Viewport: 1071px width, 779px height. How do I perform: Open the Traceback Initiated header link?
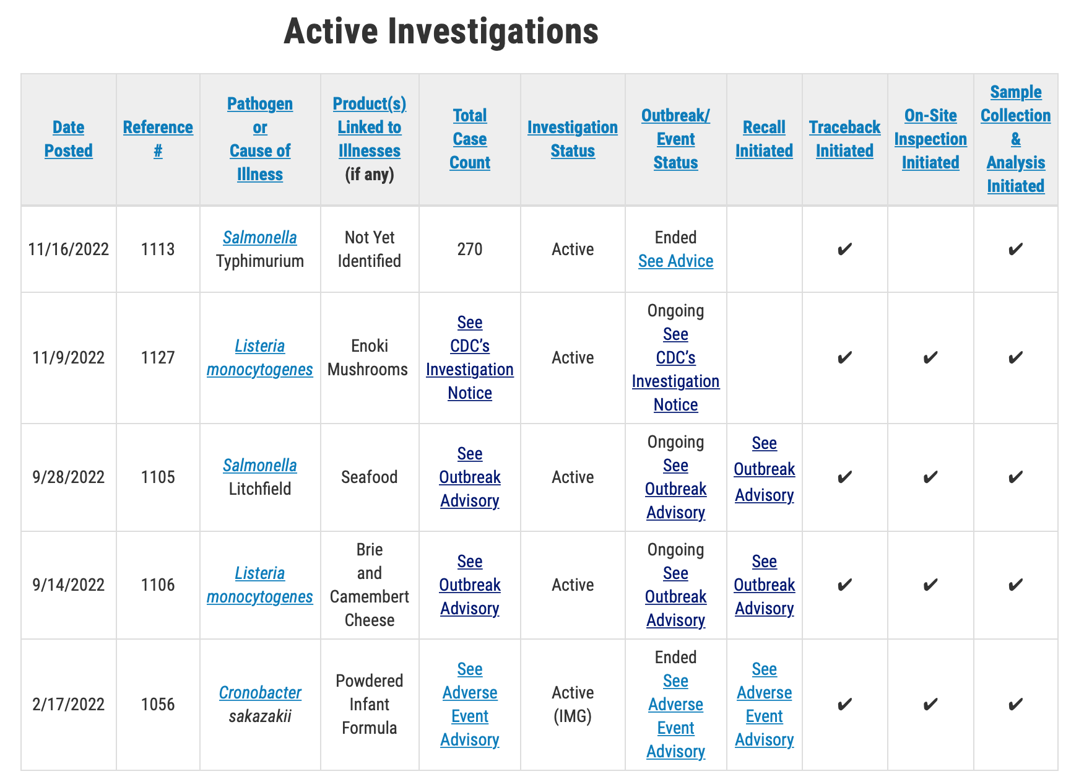(x=844, y=139)
